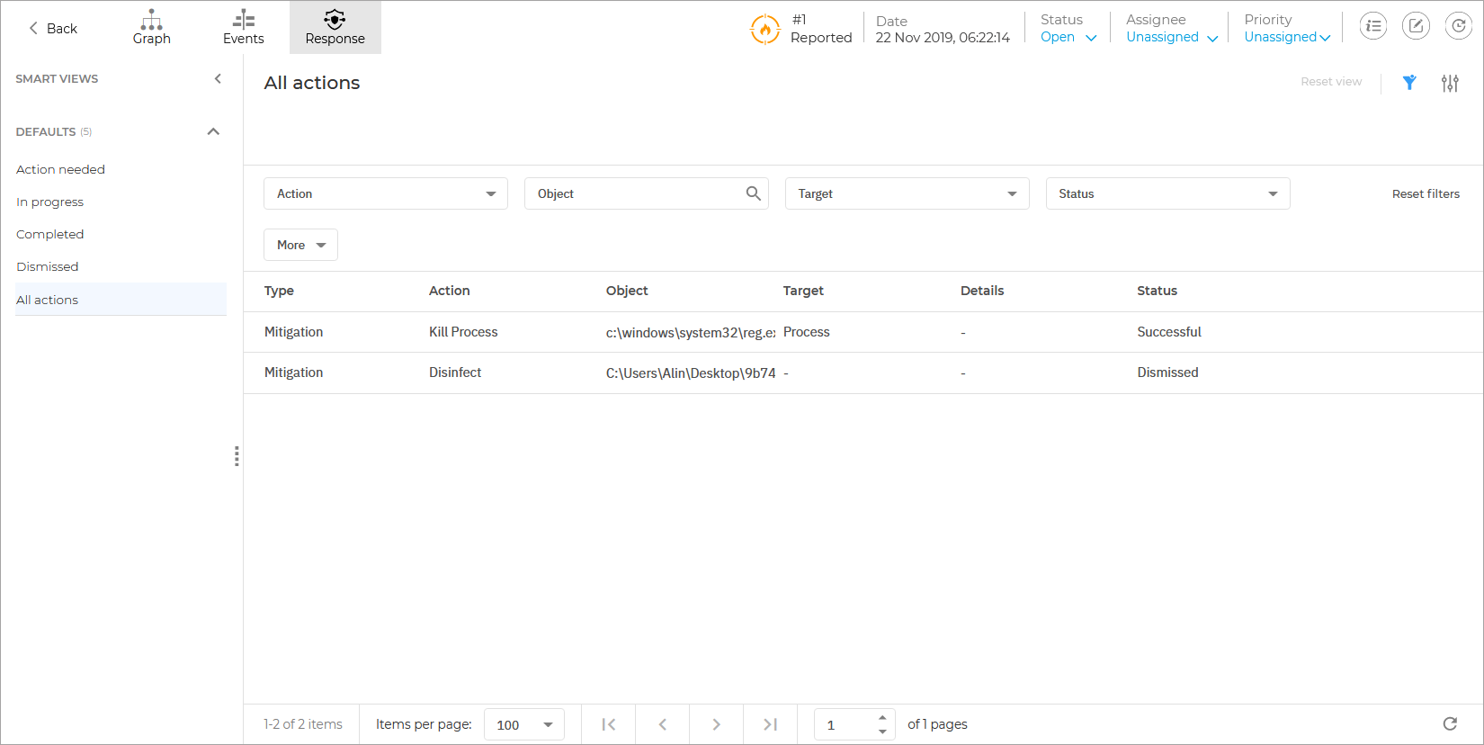
Task: Sort by Type column header
Action: click(279, 291)
